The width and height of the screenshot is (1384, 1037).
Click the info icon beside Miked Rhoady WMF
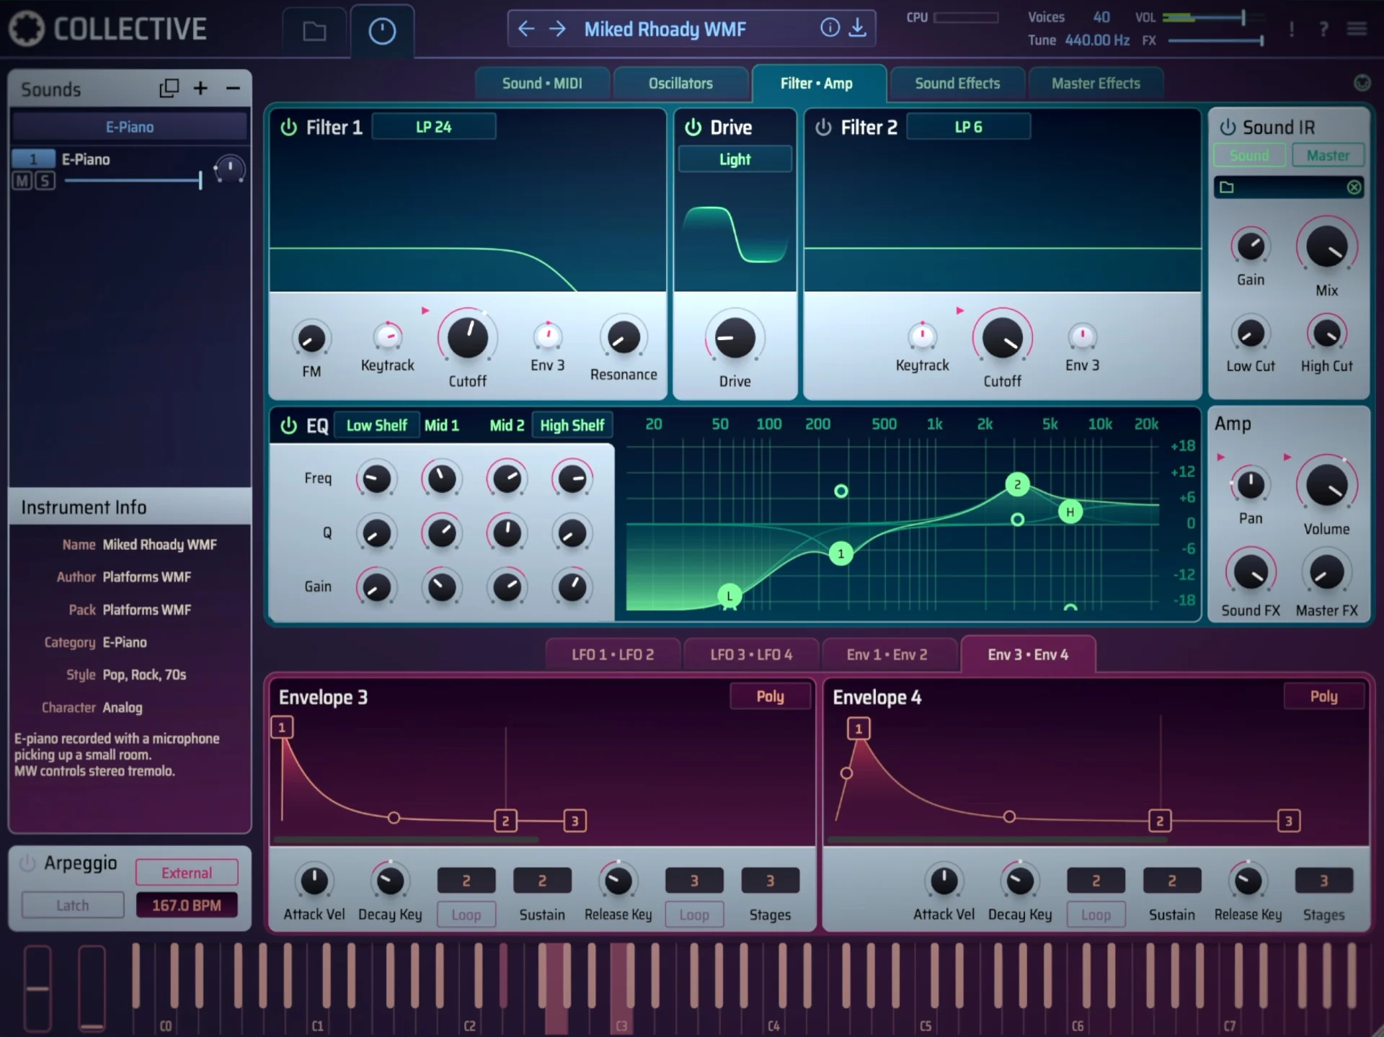[829, 27]
